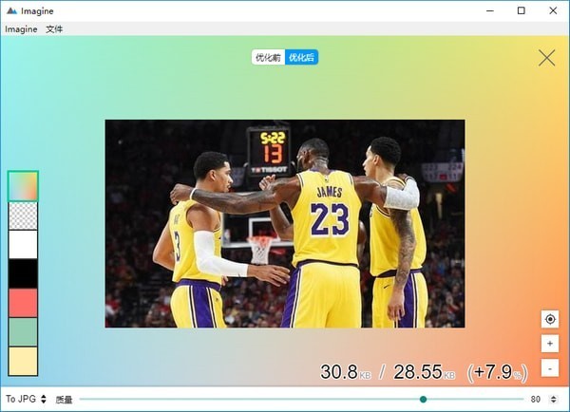Switch to the 优化前 (before) view
Screen dimensions: 570x412
pyautogui.click(x=268, y=57)
